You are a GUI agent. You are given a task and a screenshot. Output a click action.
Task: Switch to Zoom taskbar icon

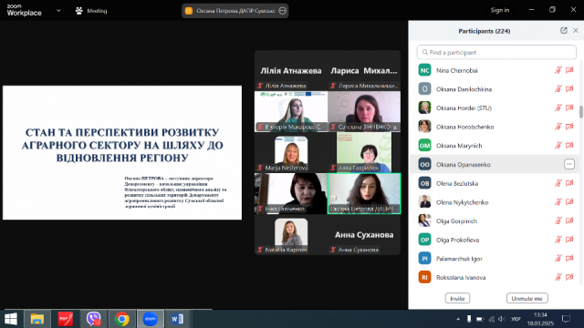click(x=150, y=319)
